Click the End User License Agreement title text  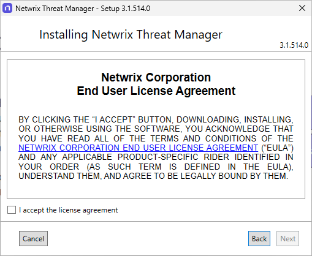156,91
